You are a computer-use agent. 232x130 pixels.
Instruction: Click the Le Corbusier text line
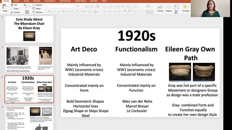pos(137,111)
